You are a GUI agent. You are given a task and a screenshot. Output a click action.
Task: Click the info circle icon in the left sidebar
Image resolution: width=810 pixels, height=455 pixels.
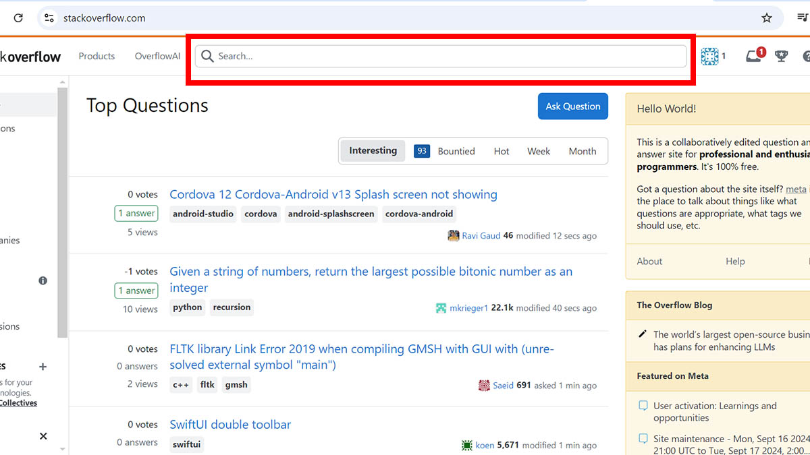tap(43, 280)
